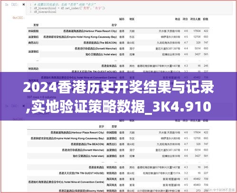
Task: Click the Harbour Plaza Resort City row in the first table
Action: 118,31
